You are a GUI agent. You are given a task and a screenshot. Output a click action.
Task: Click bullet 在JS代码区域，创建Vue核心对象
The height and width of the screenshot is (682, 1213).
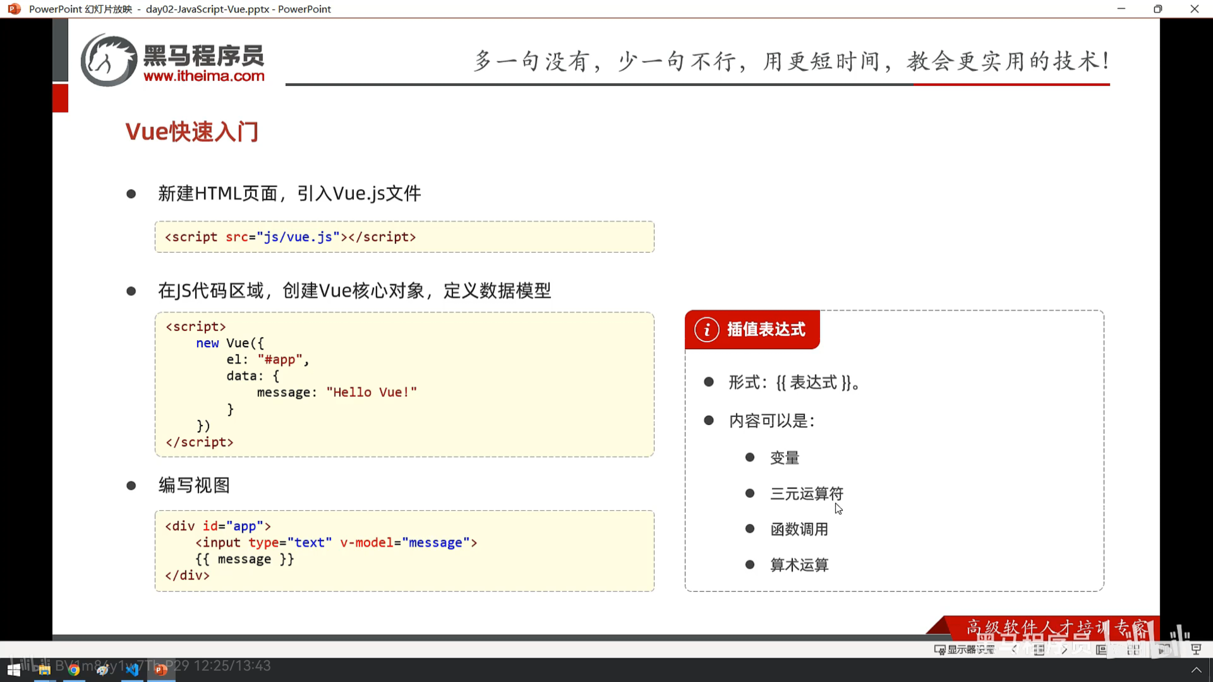click(x=354, y=290)
